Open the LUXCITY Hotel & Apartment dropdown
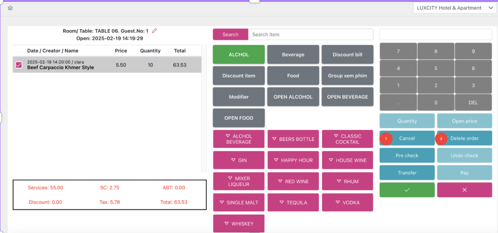This screenshot has height=233, width=498. point(454,8)
